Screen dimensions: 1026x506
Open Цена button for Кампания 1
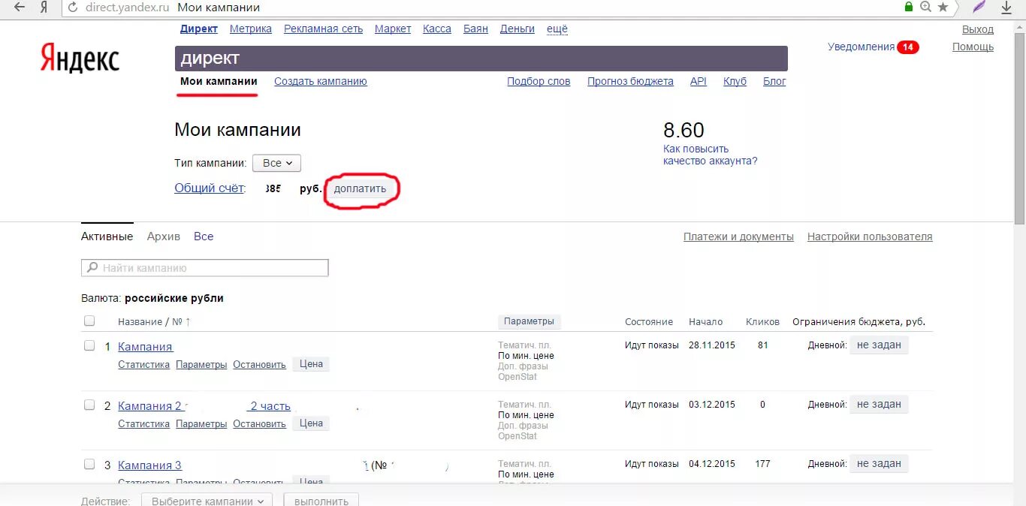click(311, 364)
